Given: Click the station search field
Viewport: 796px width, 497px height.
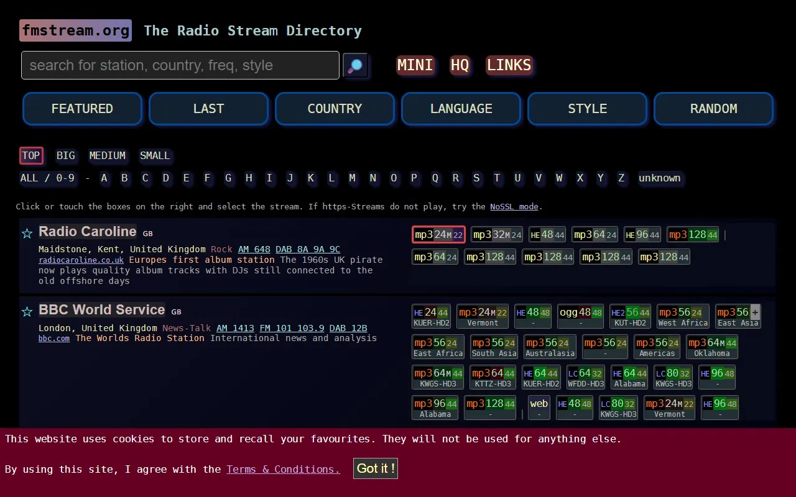Looking at the screenshot, I should (x=180, y=65).
